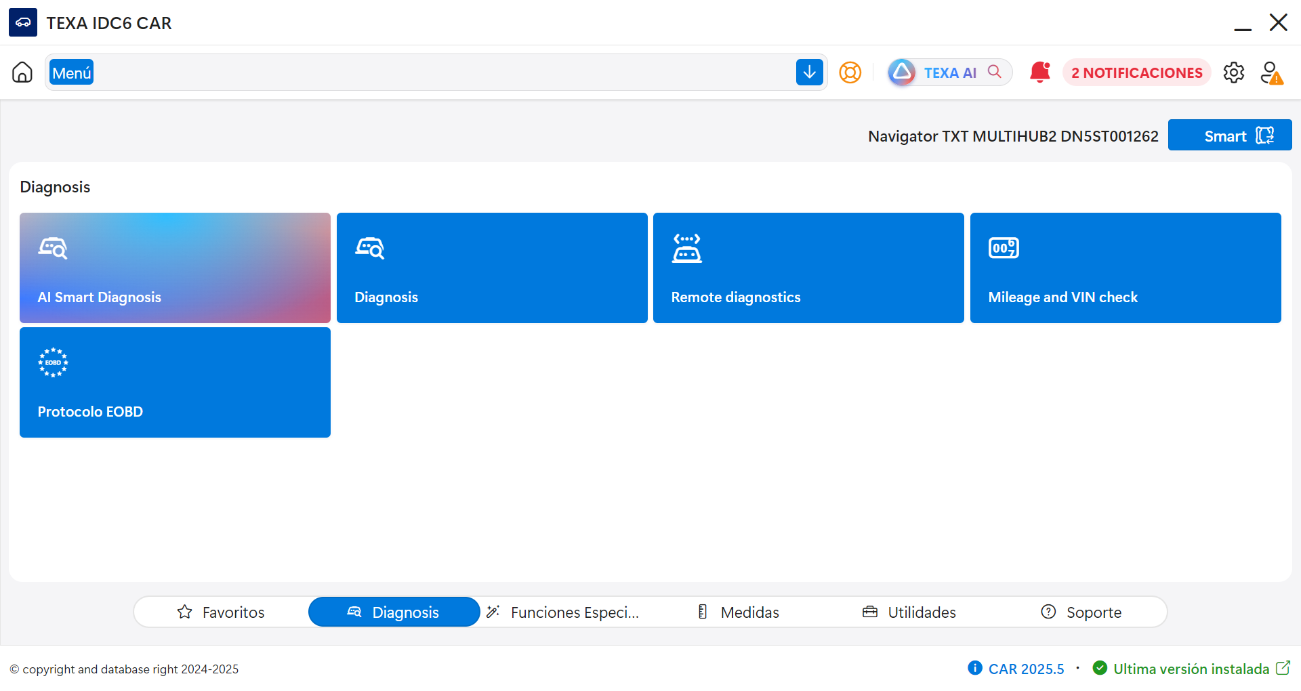Click the Remote diagnostics car icon

(x=687, y=248)
